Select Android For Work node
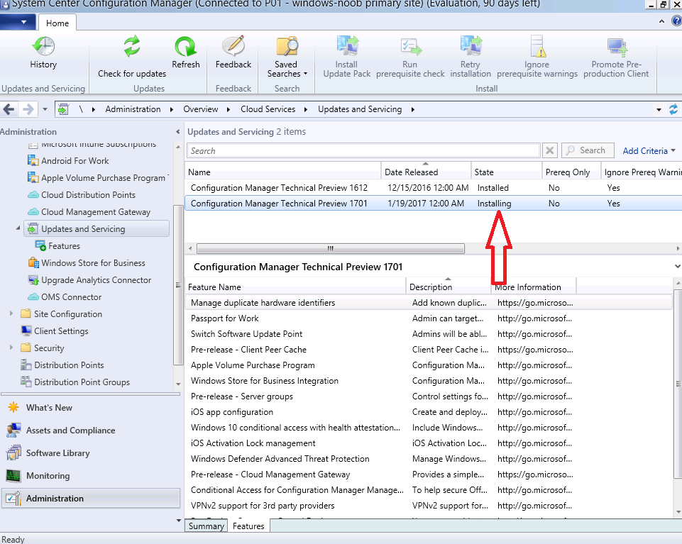This screenshot has width=682, height=544. [75, 161]
